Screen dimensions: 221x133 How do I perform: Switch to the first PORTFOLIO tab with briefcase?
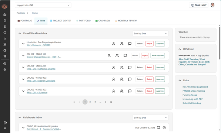tap(25, 21)
